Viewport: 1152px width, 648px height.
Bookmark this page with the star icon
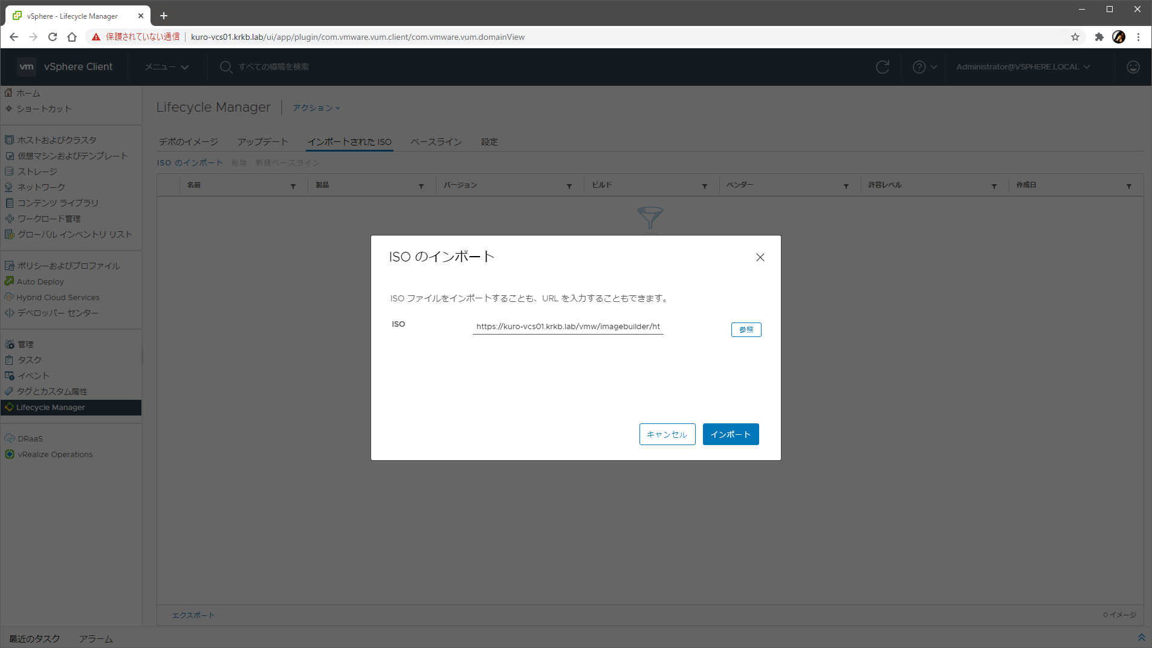[x=1075, y=37]
